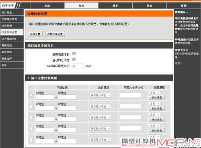Open the 安装 (Setup) top tab
The height and width of the screenshot is (148, 201).
[x=47, y=6]
